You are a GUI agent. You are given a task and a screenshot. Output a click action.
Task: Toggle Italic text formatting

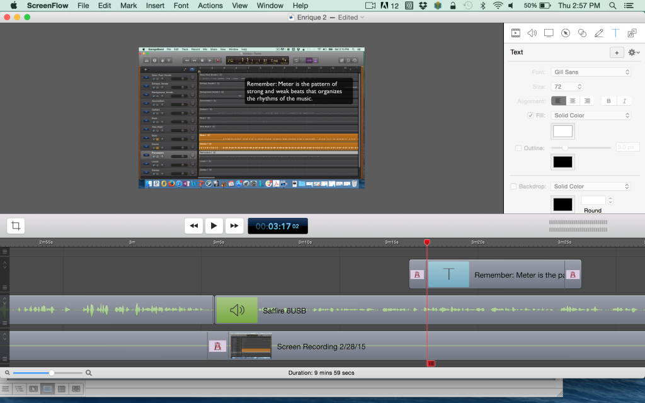[x=624, y=101]
